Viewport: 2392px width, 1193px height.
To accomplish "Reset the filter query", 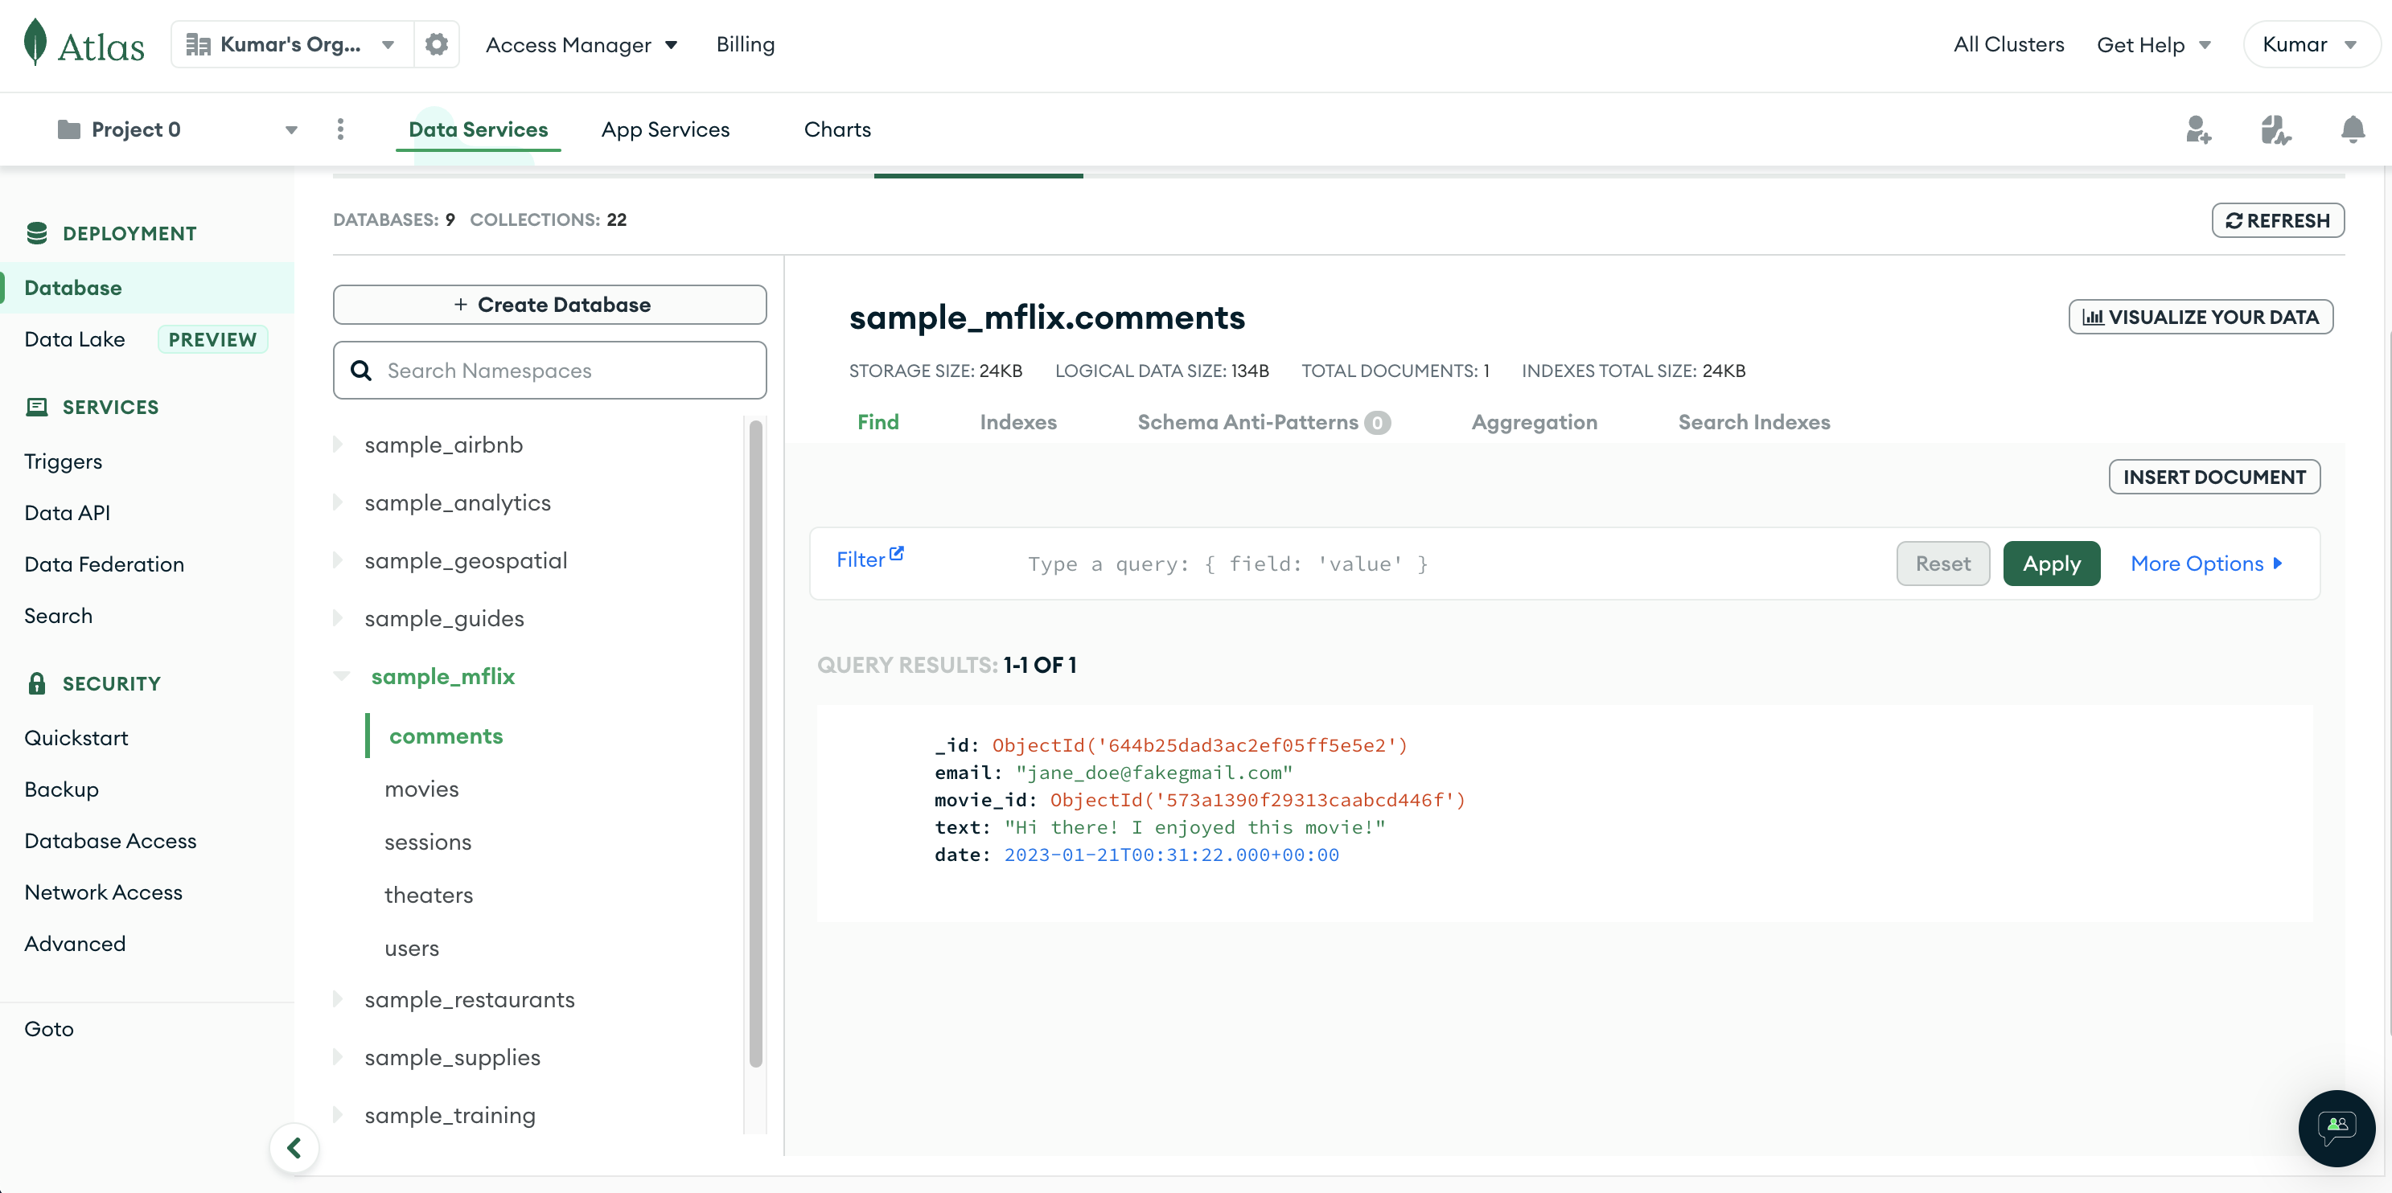I will pos(1942,564).
